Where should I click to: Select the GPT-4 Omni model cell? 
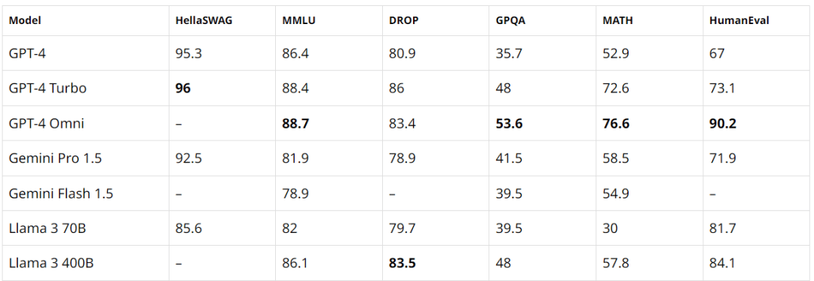pyautogui.click(x=46, y=123)
